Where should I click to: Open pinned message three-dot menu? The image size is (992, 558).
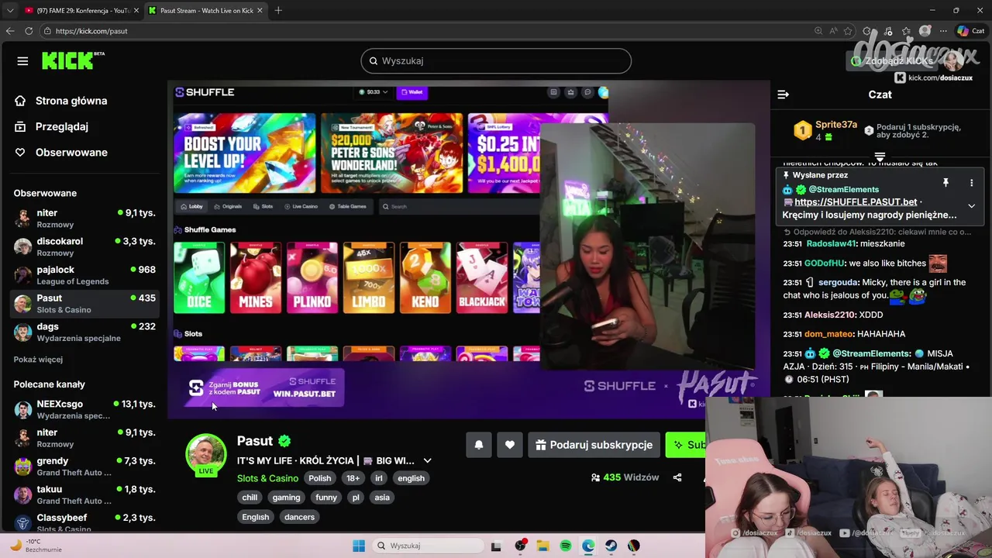(x=971, y=183)
